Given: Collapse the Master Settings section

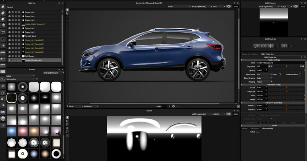Looking at the screenshot, I should (242, 60).
